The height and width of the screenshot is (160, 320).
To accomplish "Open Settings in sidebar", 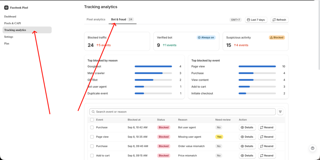I will (8, 37).
